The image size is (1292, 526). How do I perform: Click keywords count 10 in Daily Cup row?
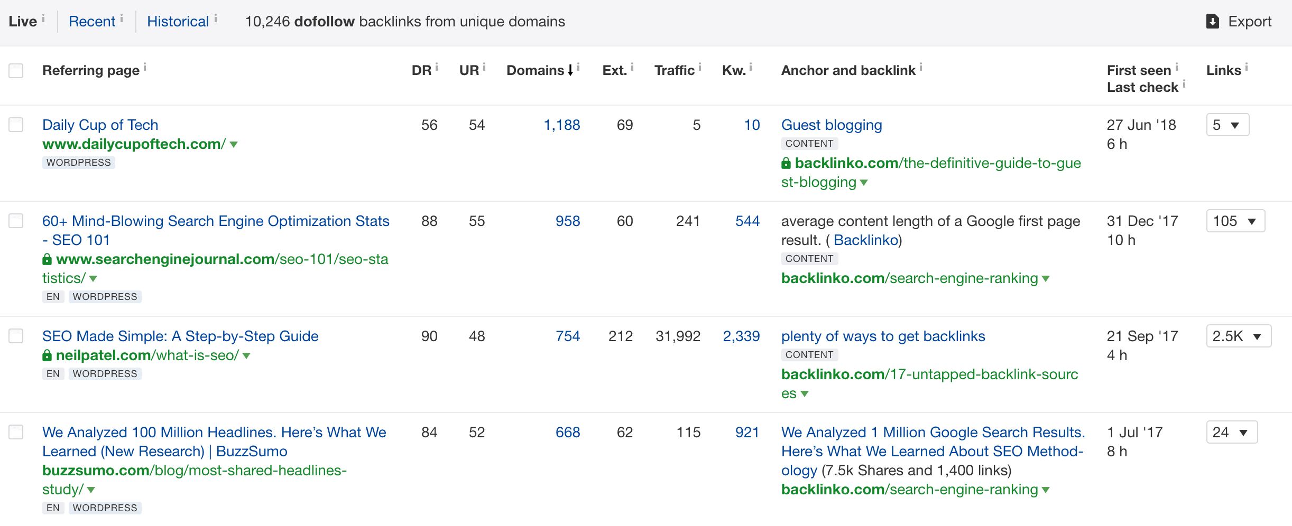[752, 125]
